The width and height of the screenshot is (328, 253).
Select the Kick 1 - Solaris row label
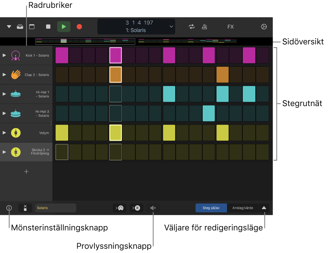(37, 55)
